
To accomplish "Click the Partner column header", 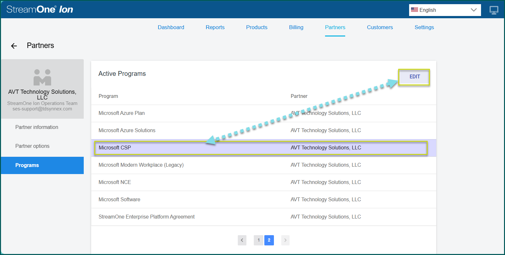I will [x=299, y=96].
